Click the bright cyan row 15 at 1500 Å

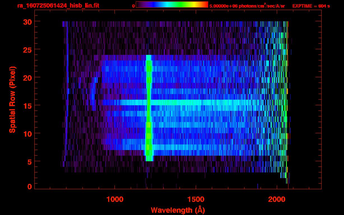(196, 102)
